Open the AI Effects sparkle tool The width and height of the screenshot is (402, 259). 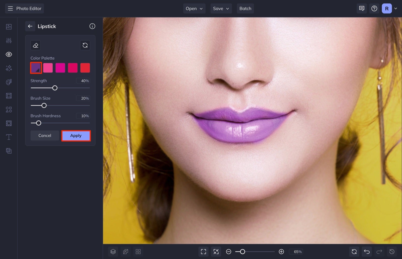coord(9,68)
